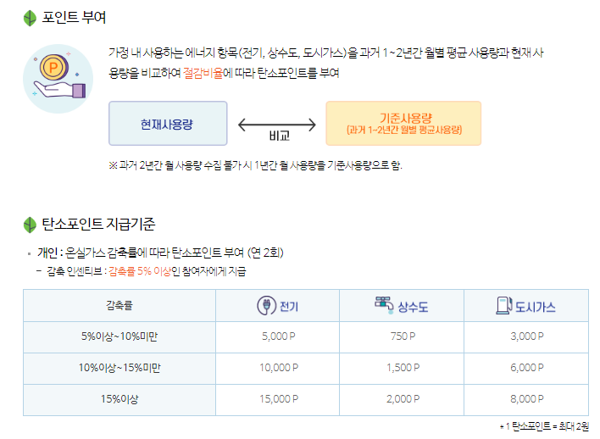The width and height of the screenshot is (600, 439).
Task: Click the orange 기준사용량 box
Action: (x=403, y=123)
